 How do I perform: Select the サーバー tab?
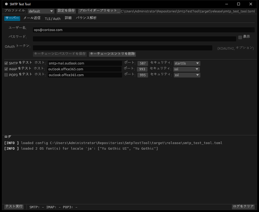click(x=12, y=18)
